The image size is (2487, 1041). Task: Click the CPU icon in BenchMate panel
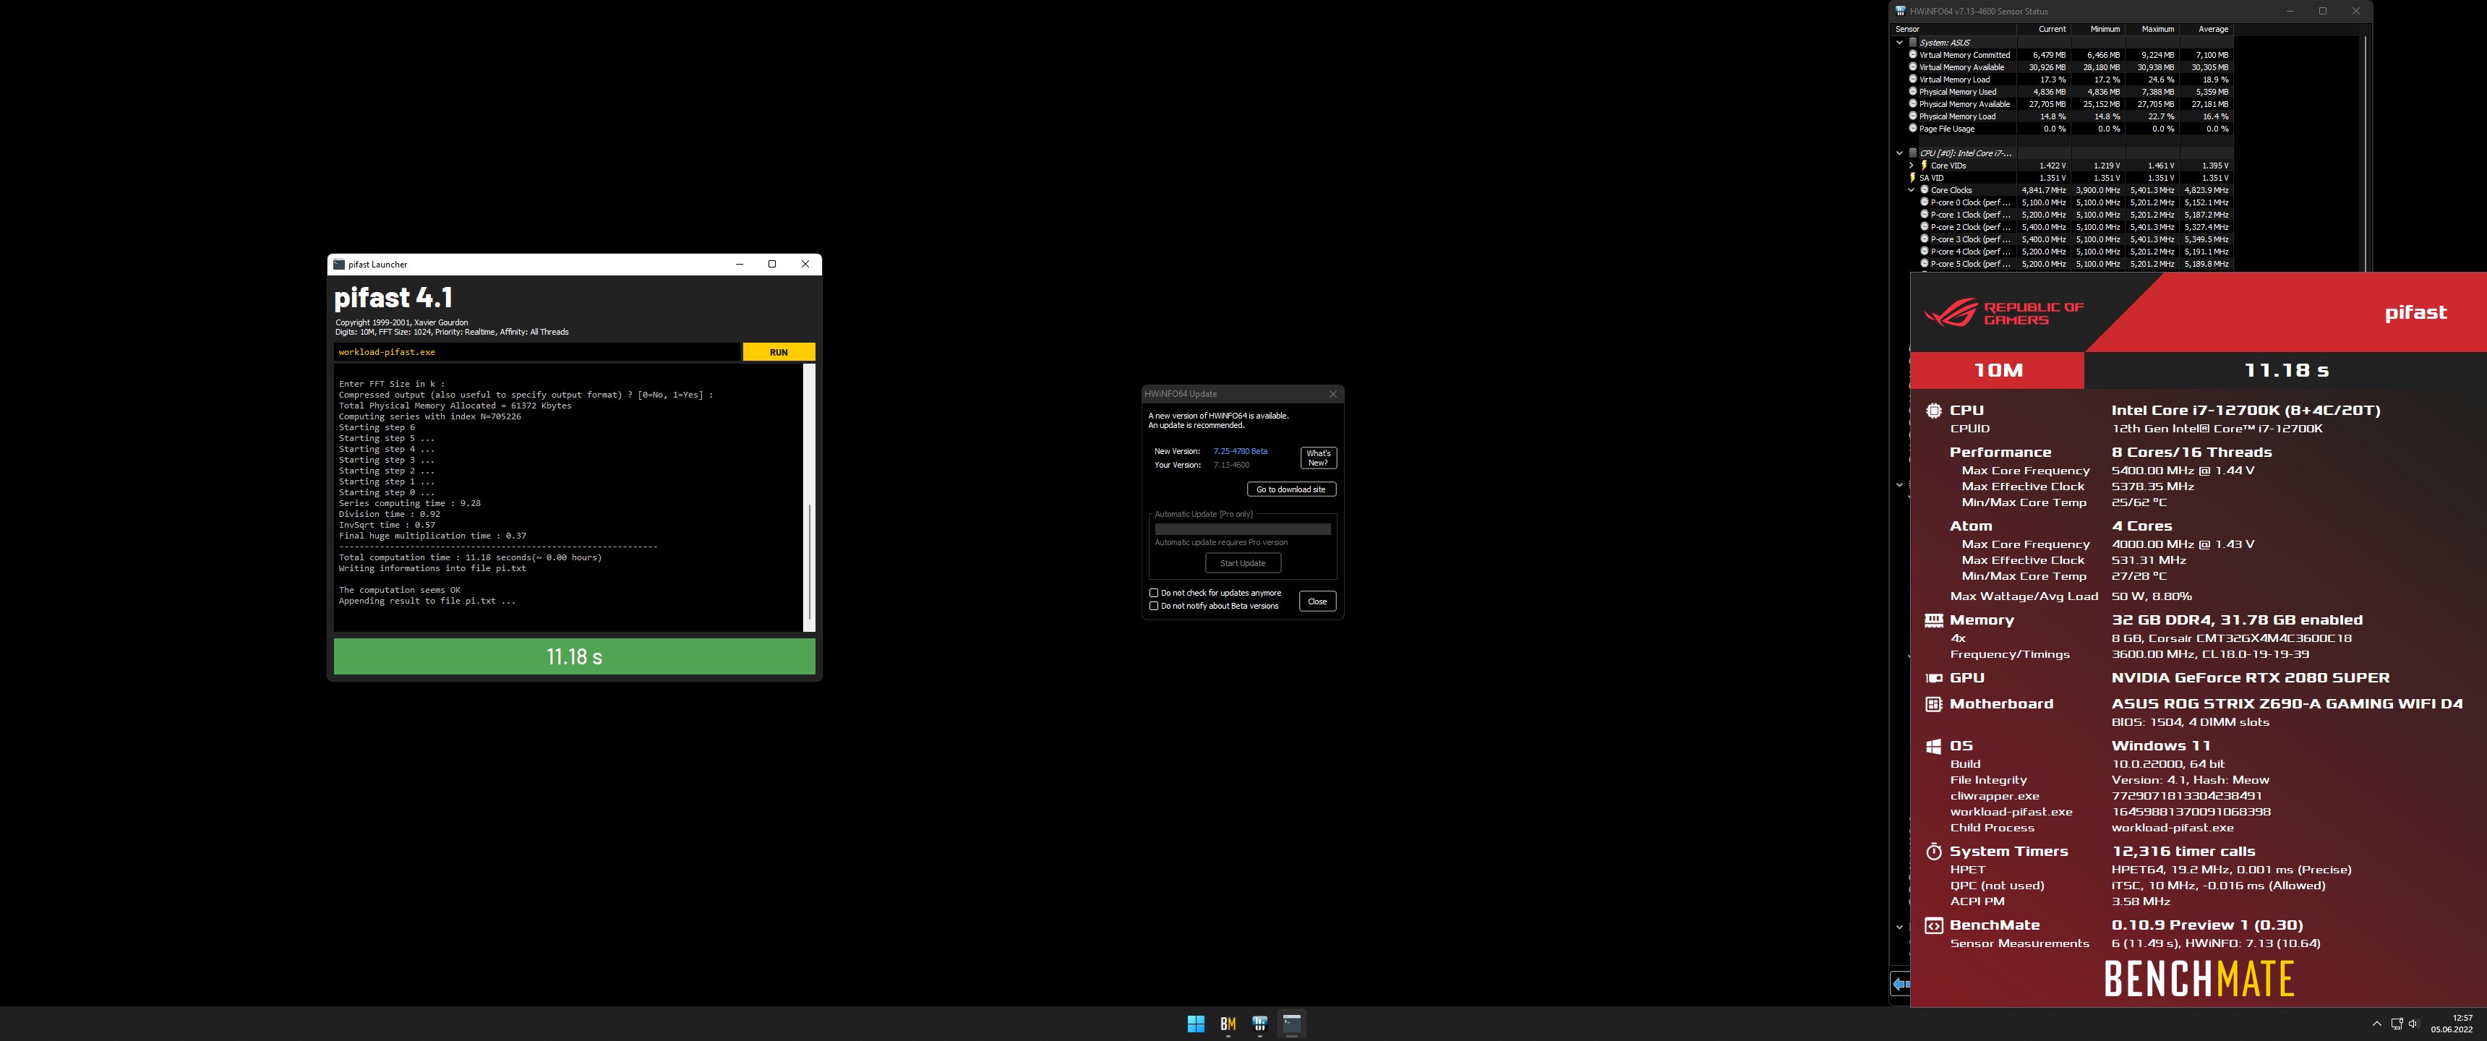(x=1934, y=411)
